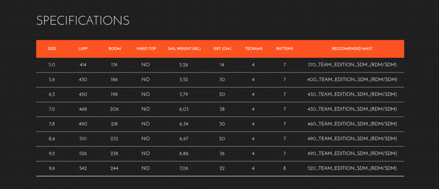Click the BATTENS column header
The width and height of the screenshot is (439, 189).
coord(285,49)
